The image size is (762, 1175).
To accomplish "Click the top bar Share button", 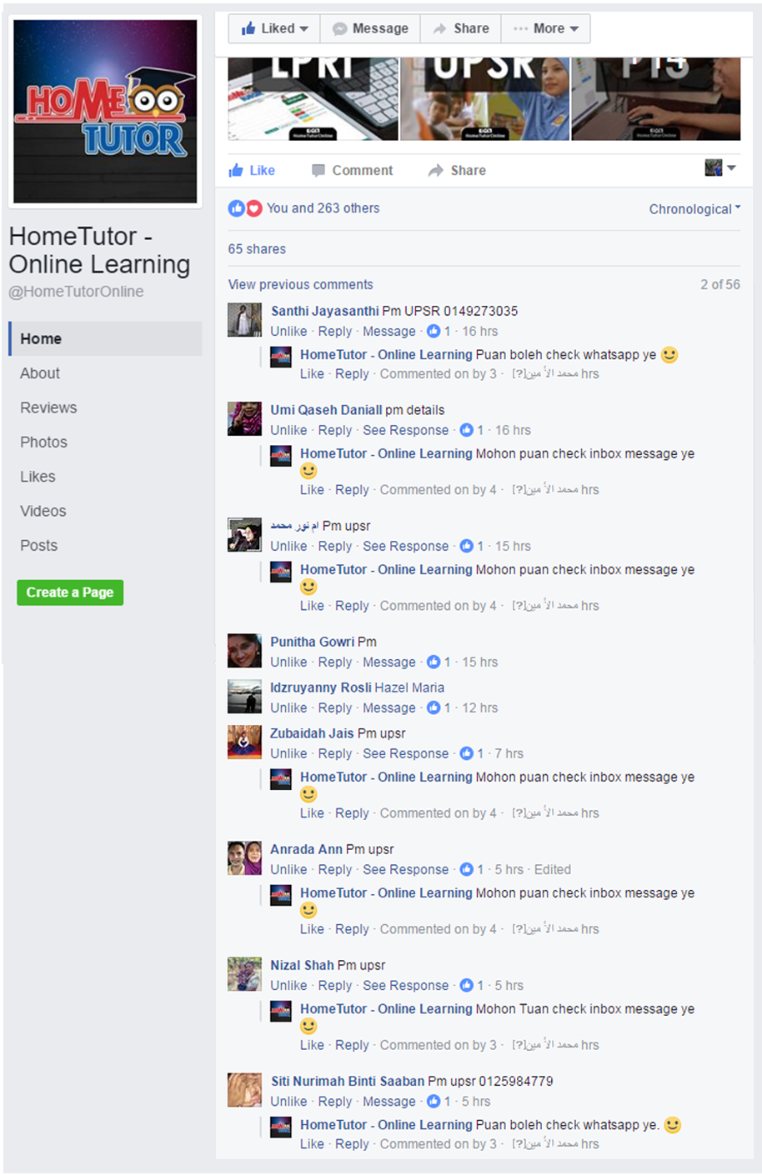I will [461, 28].
